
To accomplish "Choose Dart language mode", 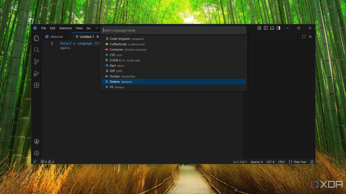I will pos(173,66).
